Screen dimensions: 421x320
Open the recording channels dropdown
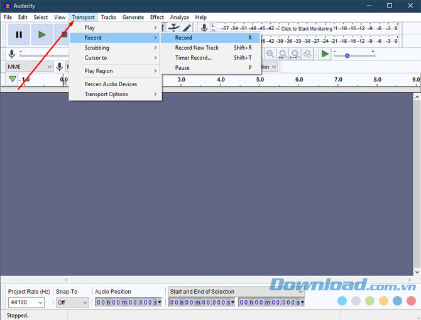(270, 67)
